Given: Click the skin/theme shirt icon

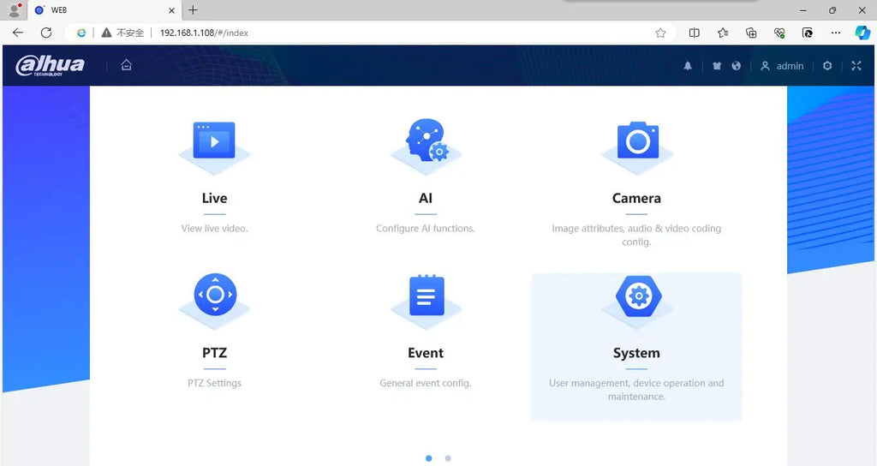Looking at the screenshot, I should coord(717,65).
